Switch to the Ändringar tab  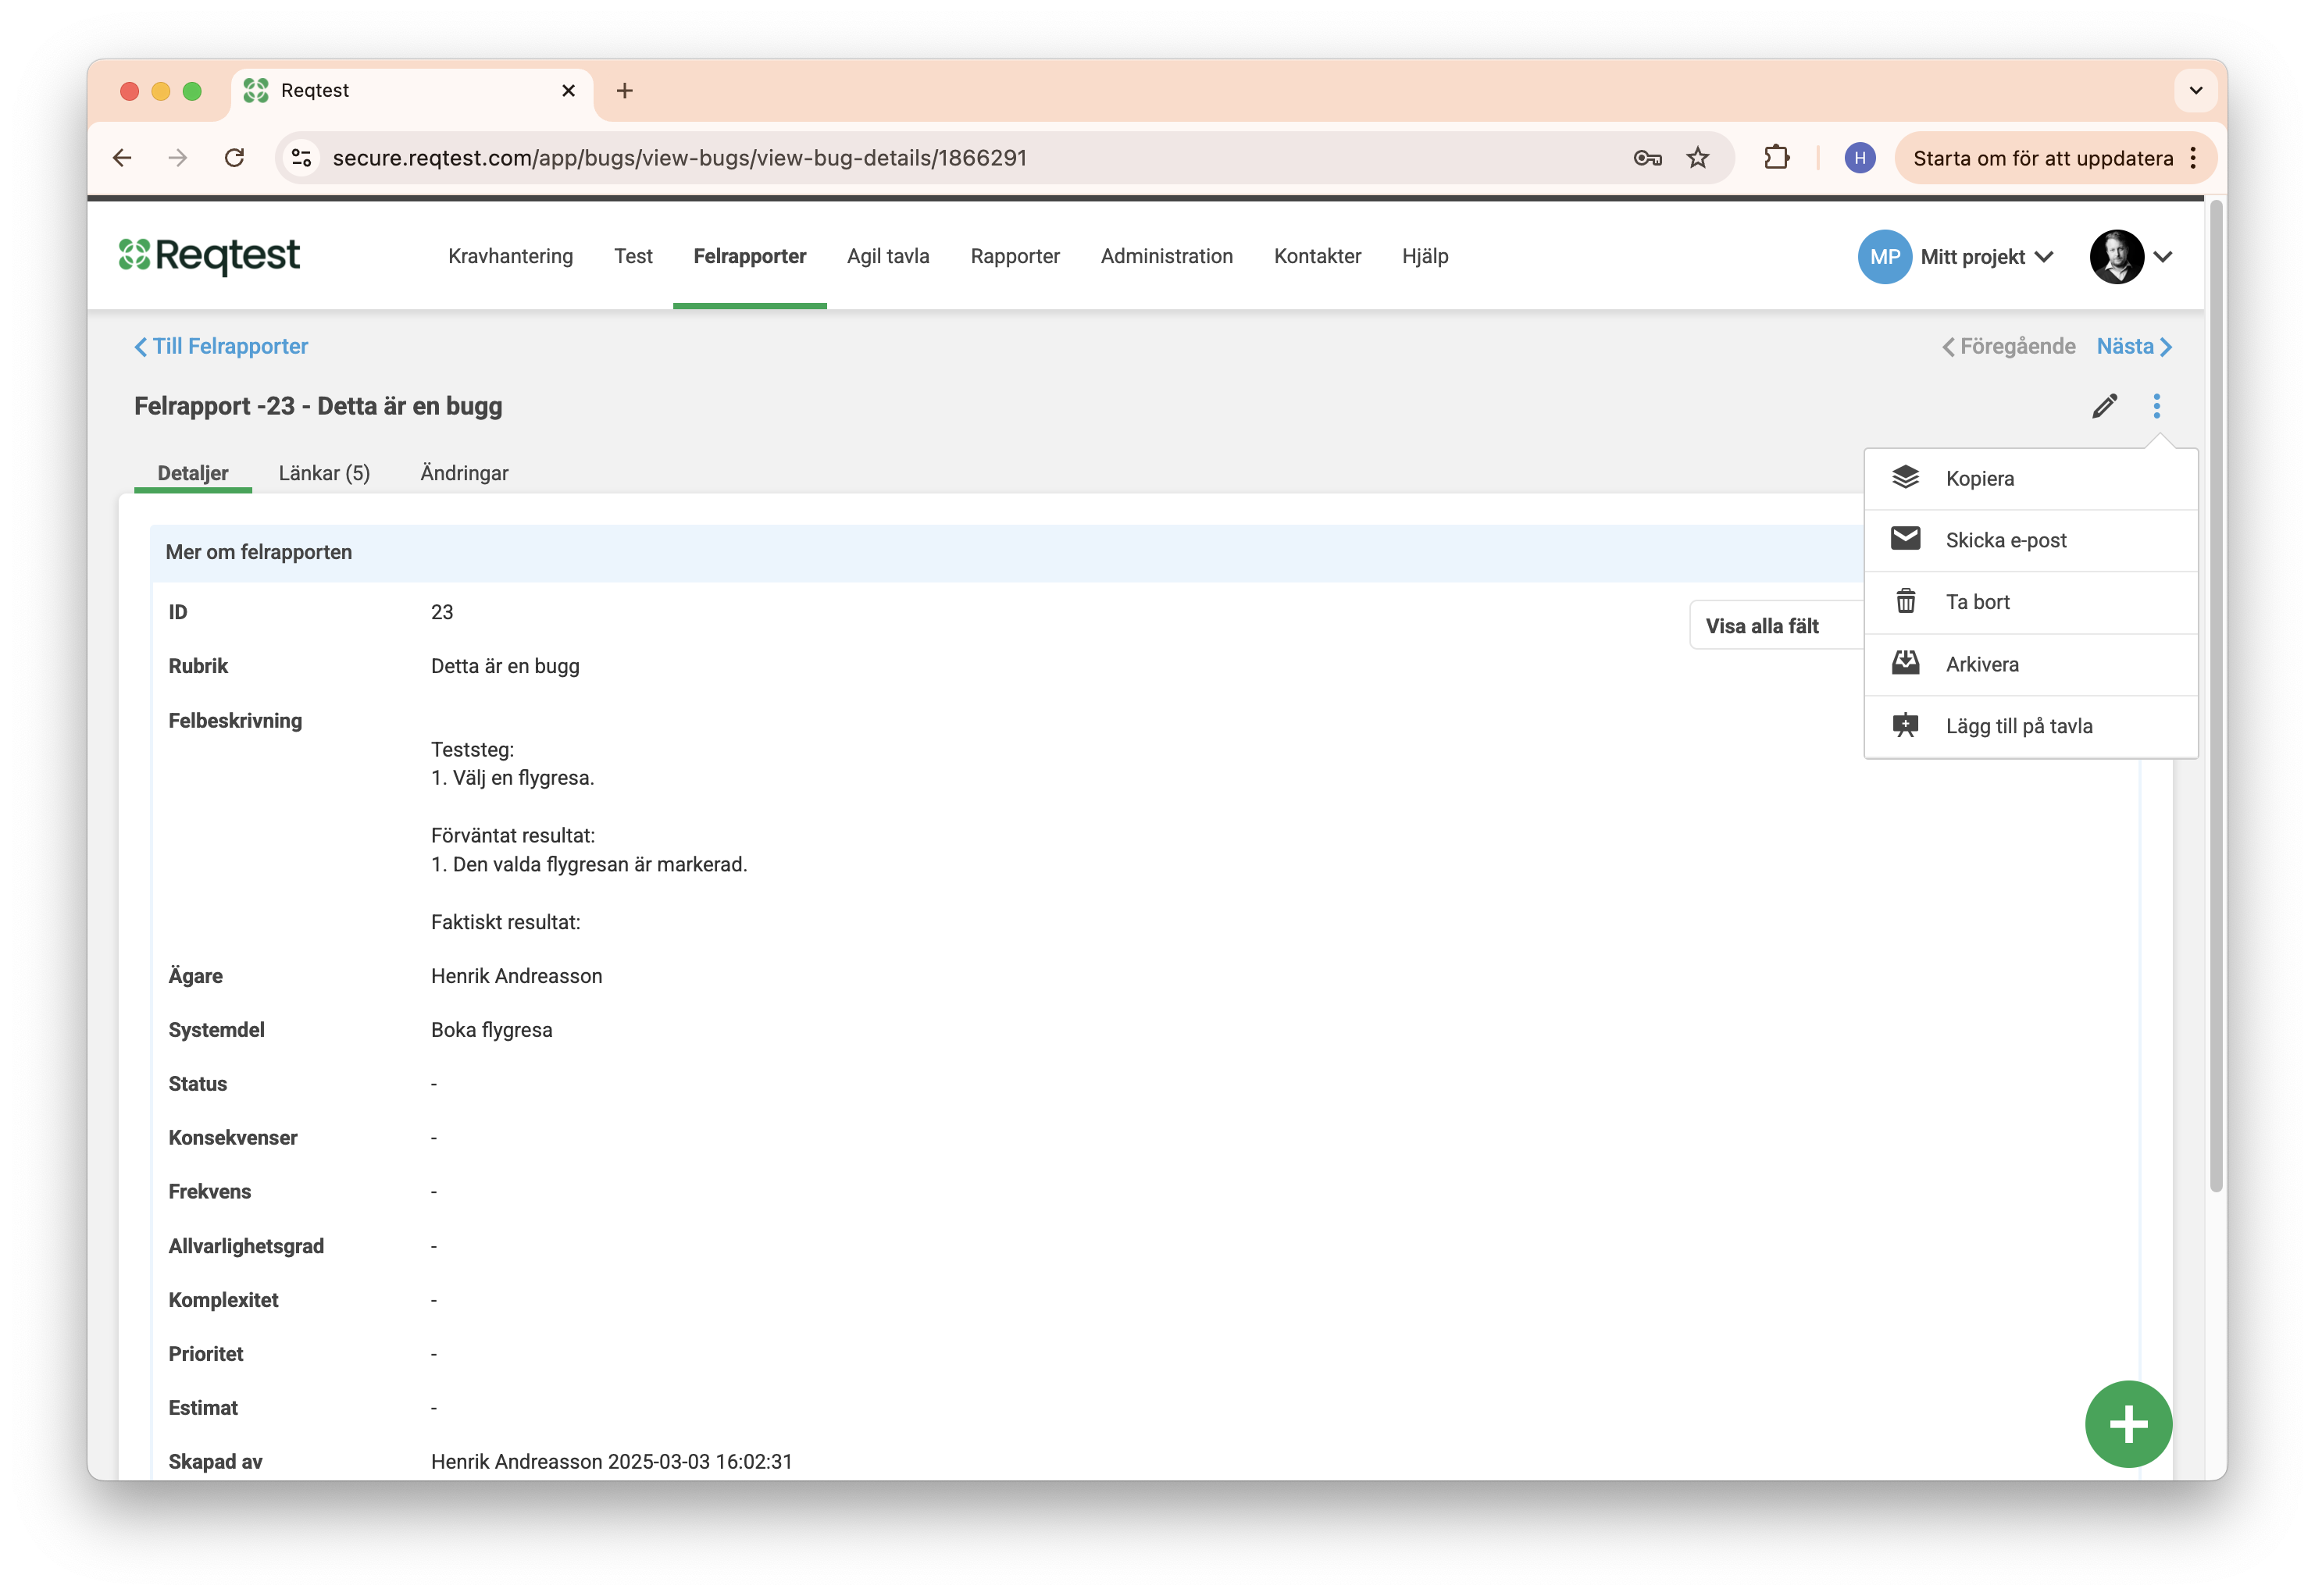point(464,473)
